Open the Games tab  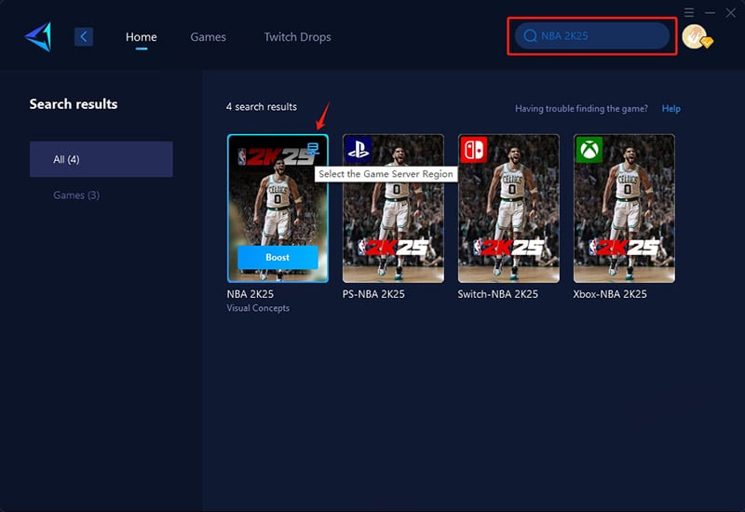(x=208, y=37)
